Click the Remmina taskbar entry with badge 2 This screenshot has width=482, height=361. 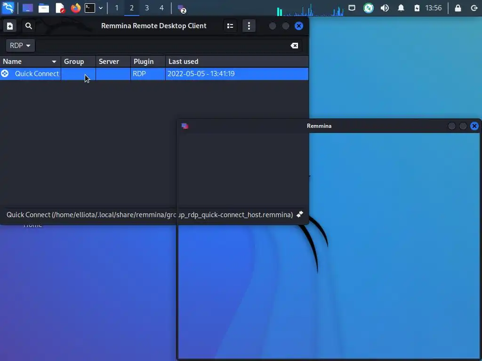tap(182, 8)
